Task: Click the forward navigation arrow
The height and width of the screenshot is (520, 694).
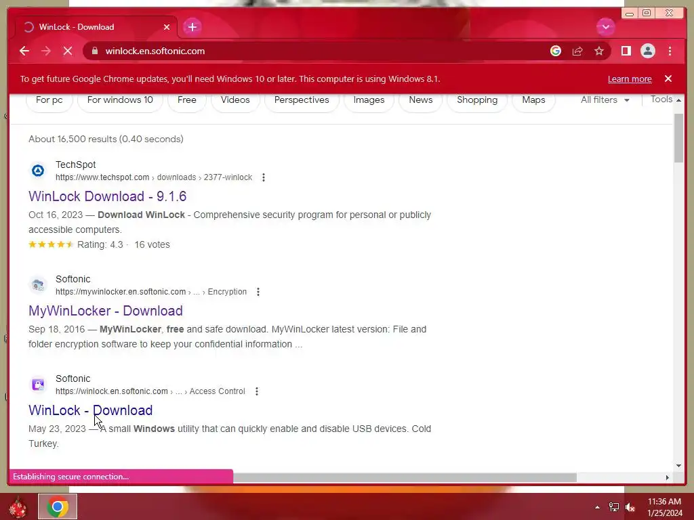Action: (x=46, y=51)
